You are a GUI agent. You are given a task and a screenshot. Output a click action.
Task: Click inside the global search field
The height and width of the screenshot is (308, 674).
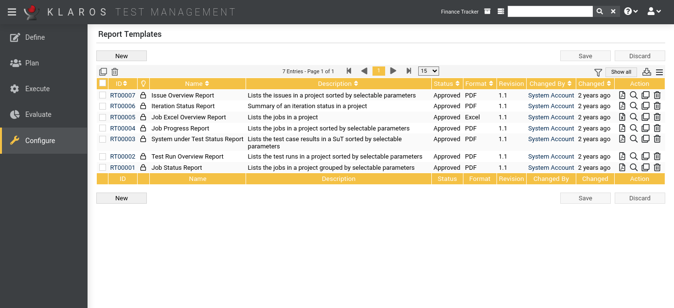pos(550,11)
